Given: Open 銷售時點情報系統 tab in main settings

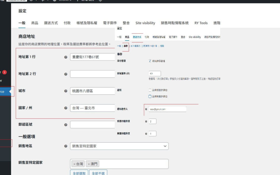Looking at the screenshot, I should [175, 23].
